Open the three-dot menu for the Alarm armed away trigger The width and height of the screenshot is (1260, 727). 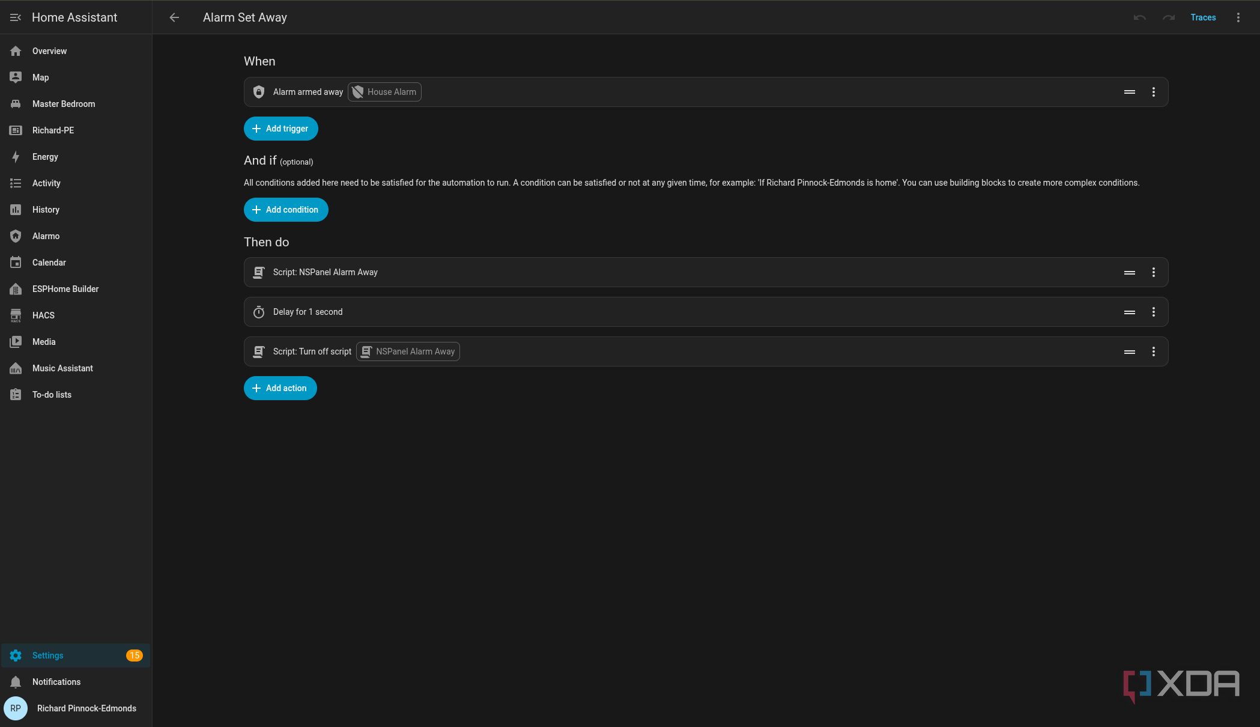coord(1153,92)
